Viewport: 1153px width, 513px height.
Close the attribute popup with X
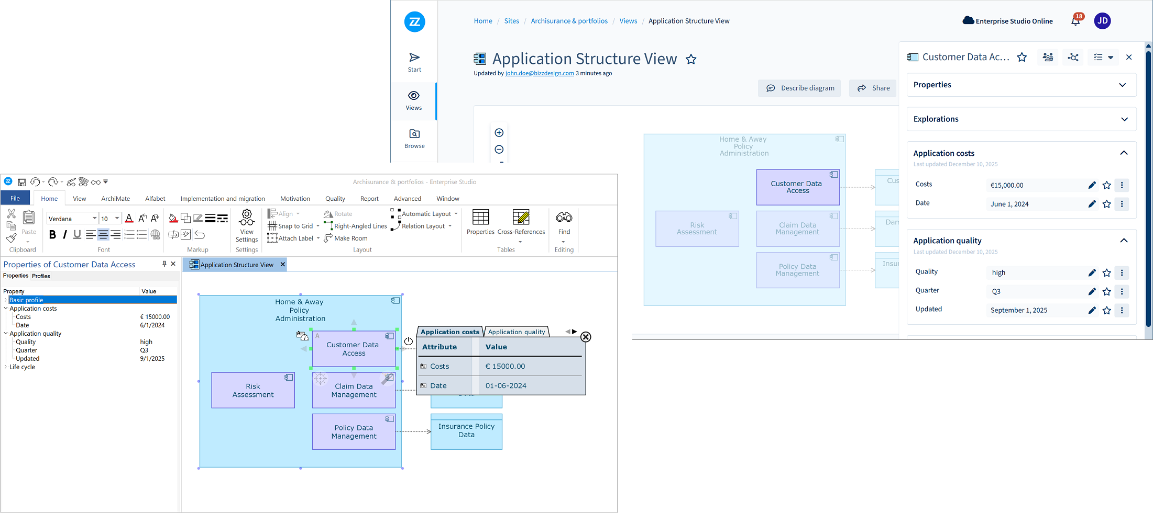[586, 337]
